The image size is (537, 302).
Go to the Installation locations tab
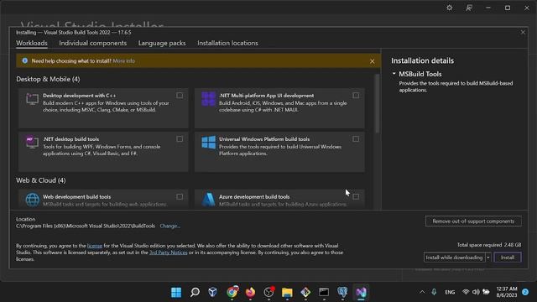[227, 43]
